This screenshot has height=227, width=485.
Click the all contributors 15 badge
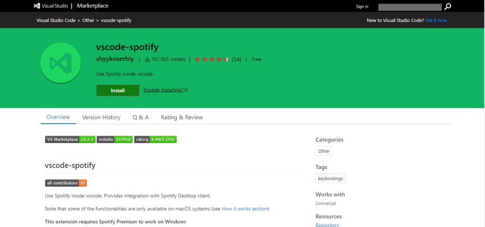point(66,183)
